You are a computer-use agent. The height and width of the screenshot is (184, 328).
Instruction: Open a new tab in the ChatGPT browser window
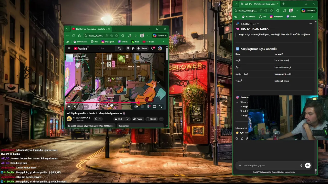[283, 4]
